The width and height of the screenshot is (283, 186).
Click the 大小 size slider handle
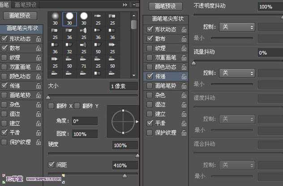[x=48, y=97]
